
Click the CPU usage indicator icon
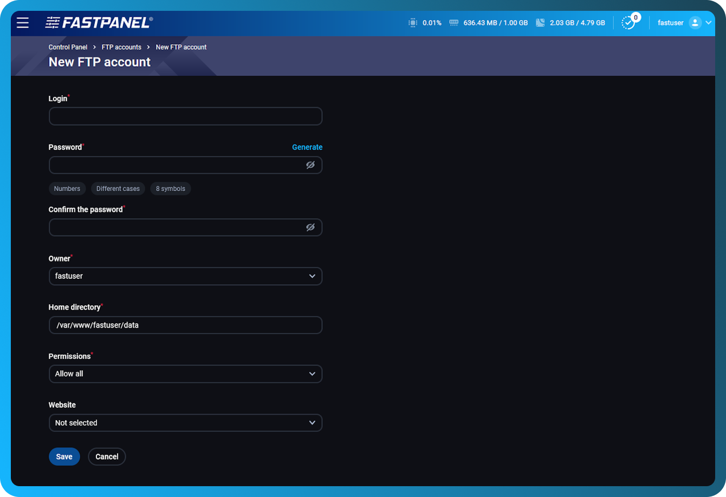point(412,23)
